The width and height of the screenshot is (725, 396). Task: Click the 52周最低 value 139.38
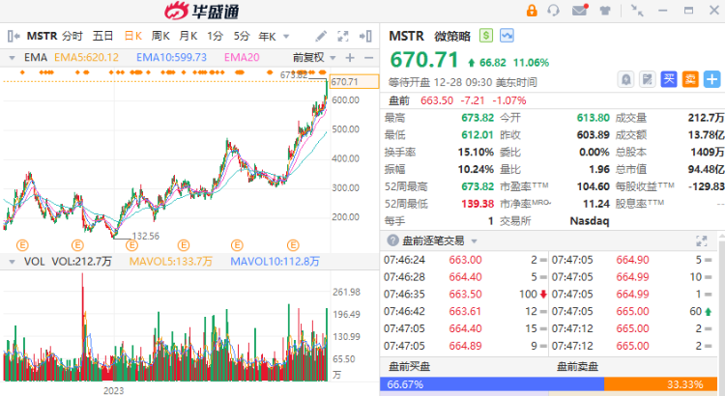click(x=478, y=204)
